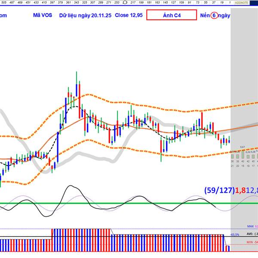Click ruler value 109
This screenshot has height=258, width=258.
(181, 3)
